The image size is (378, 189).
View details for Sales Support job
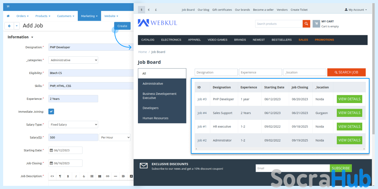coord(349,113)
